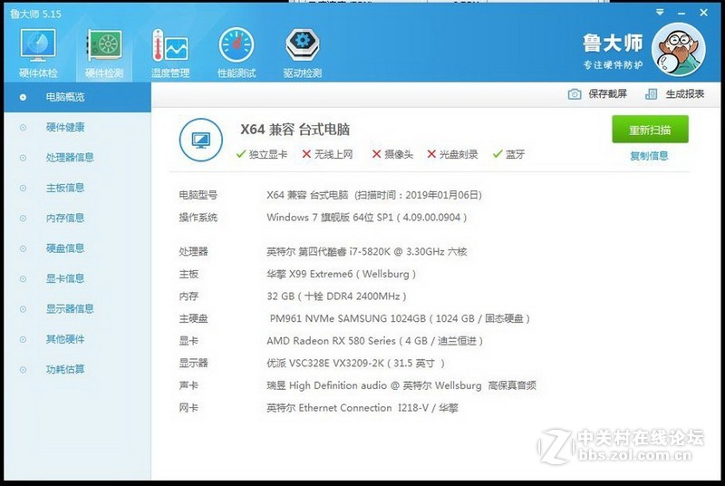Viewport: 725px width, 486px height.
Task: Click the 无线上网 status indicator
Action: point(327,154)
